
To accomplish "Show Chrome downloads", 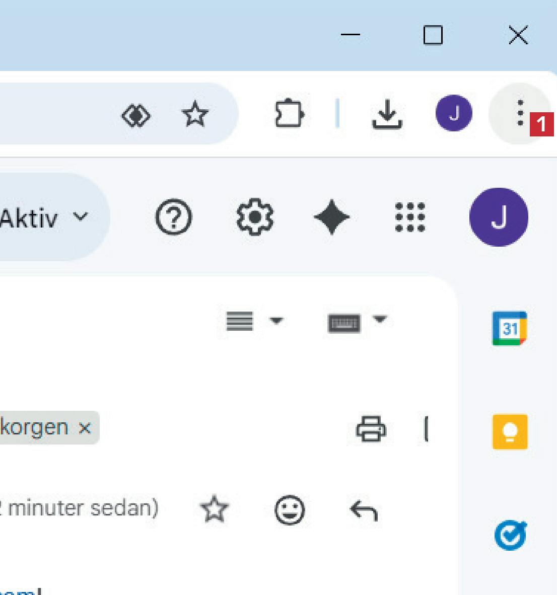I will click(x=387, y=114).
